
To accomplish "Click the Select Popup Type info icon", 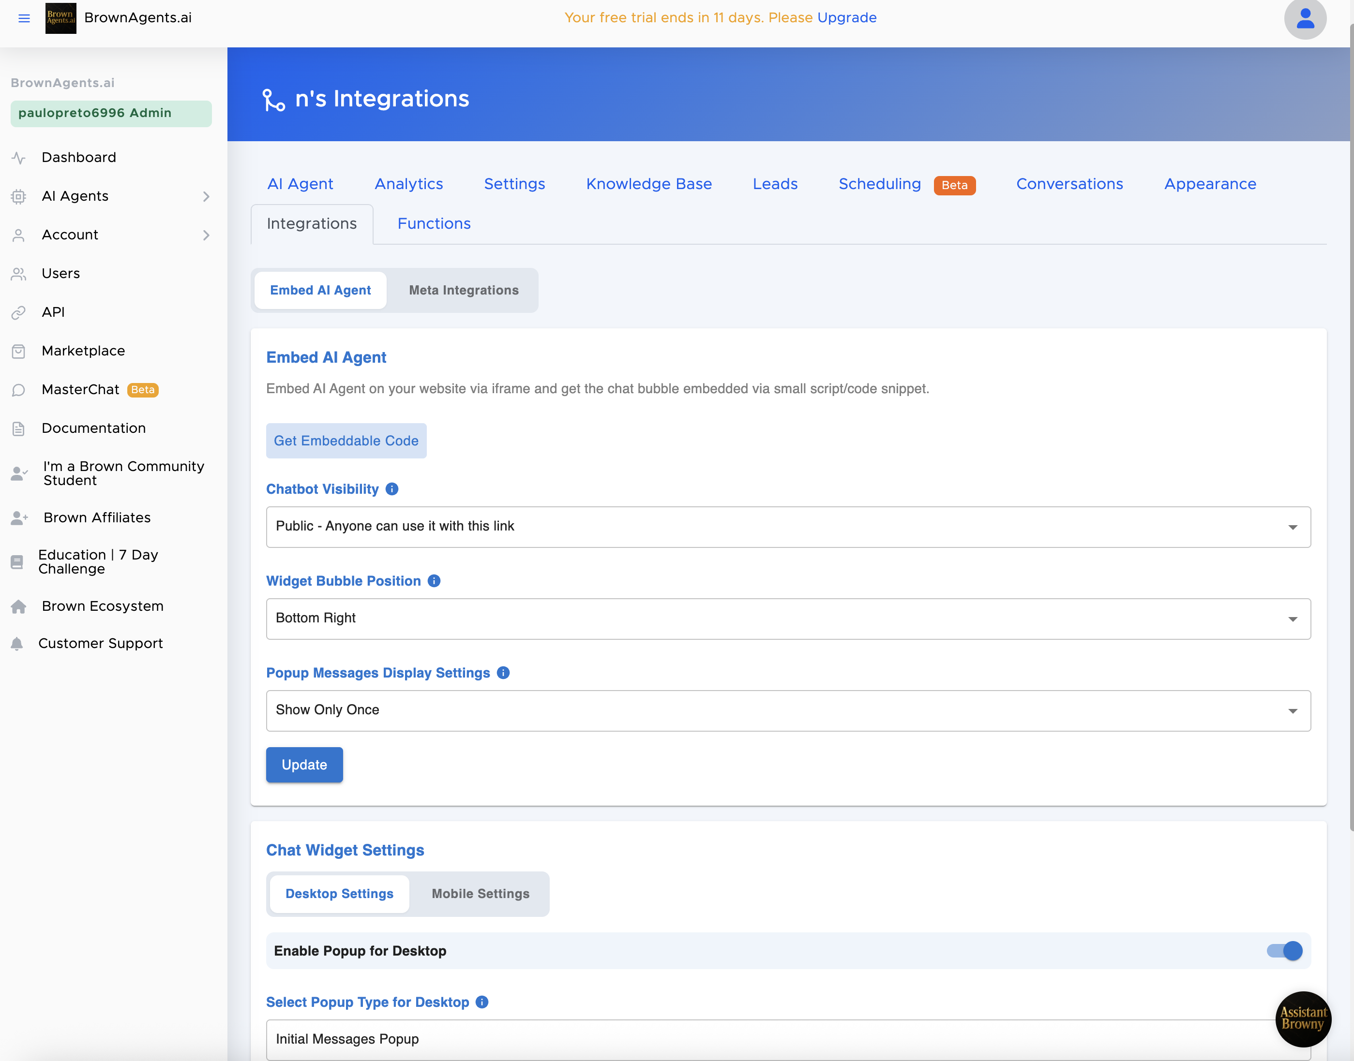I will point(482,1002).
